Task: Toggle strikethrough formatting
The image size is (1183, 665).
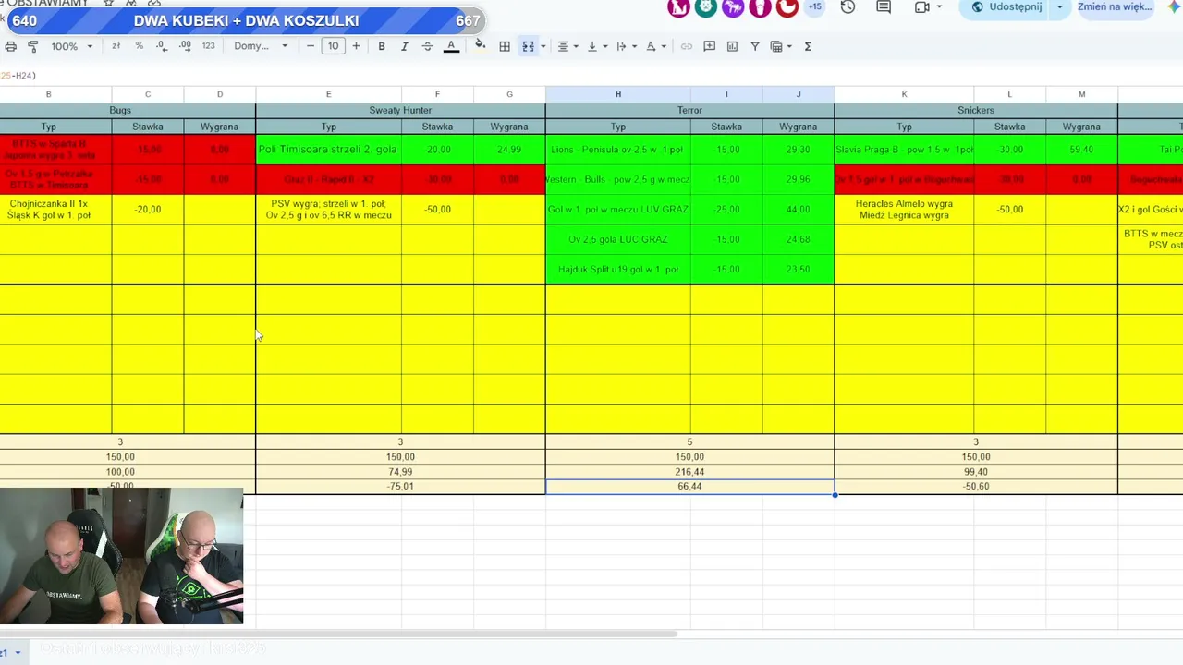Action: 427,46
